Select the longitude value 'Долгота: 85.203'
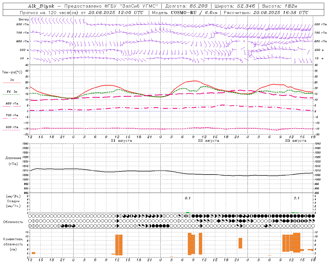328x262 pixels. pyautogui.click(x=186, y=6)
